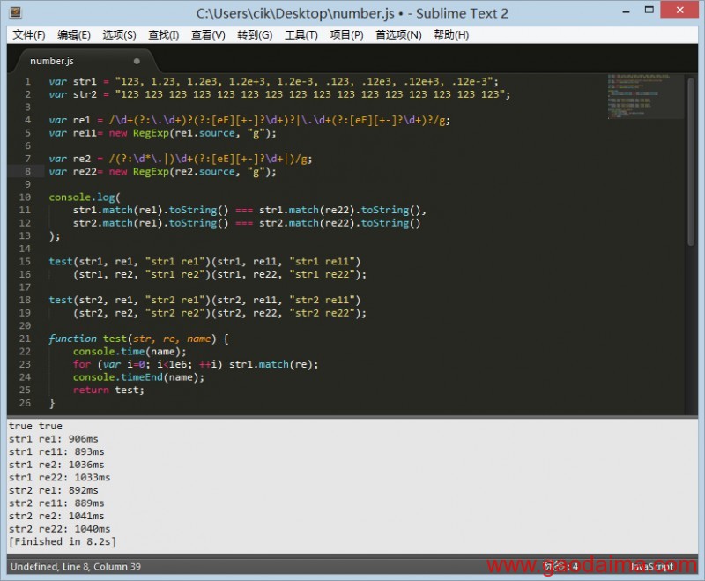Click console.log on line 10

(x=82, y=197)
